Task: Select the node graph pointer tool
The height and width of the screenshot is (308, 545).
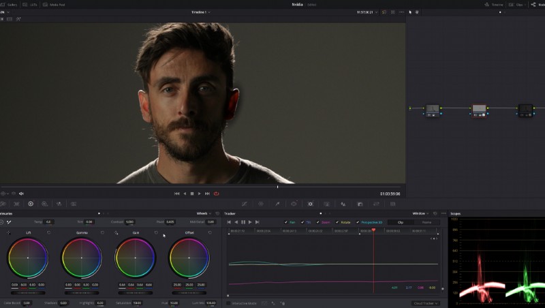Action: click(x=410, y=12)
